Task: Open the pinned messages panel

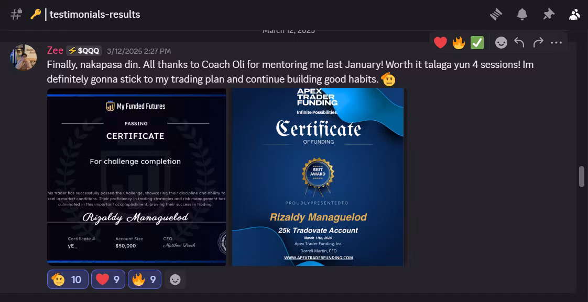Action: coord(549,14)
